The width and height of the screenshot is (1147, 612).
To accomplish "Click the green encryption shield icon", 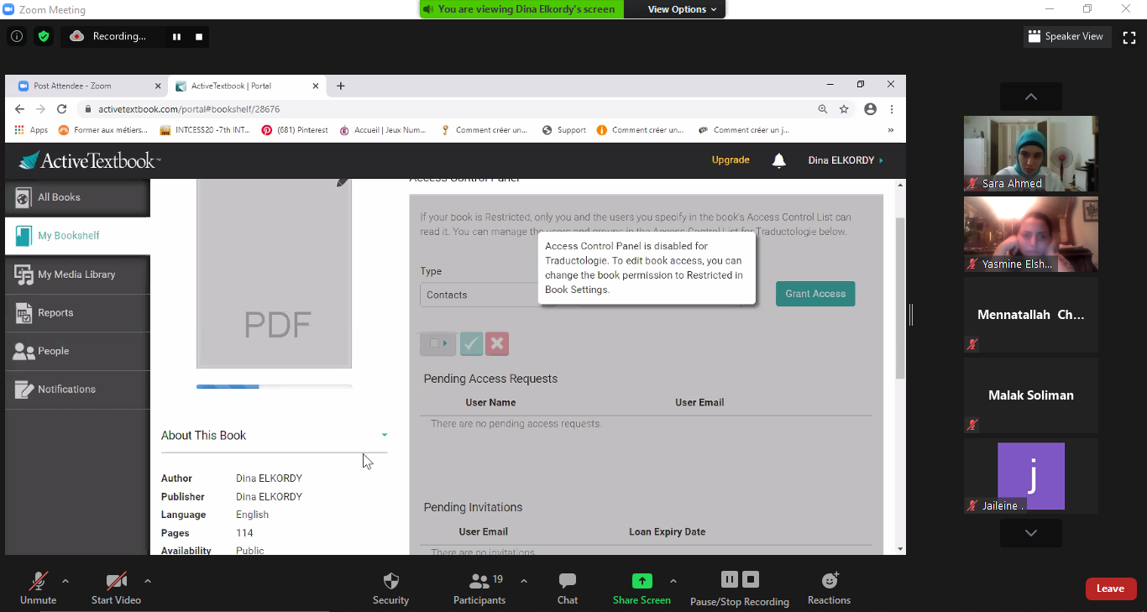I will [44, 36].
